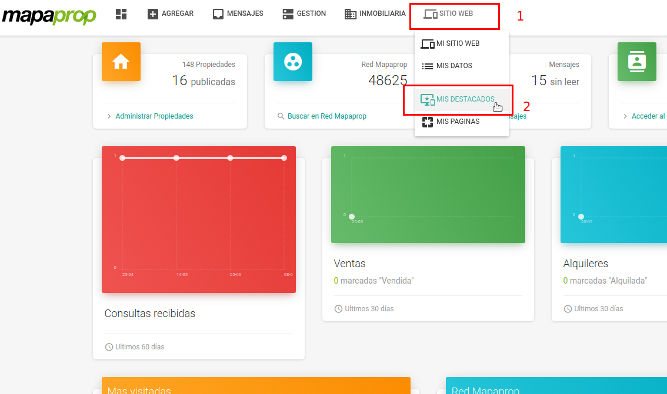Click the Mis Paginas puzzle icon
Image resolution: width=667 pixels, height=394 pixels.
click(428, 122)
